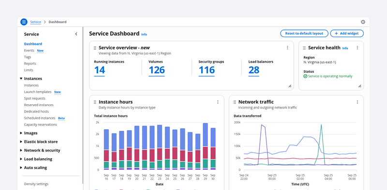Click Reset to default layout button

pyautogui.click(x=304, y=33)
